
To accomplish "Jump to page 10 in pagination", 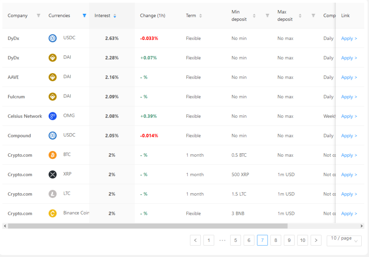I will pyautogui.click(x=302, y=240).
